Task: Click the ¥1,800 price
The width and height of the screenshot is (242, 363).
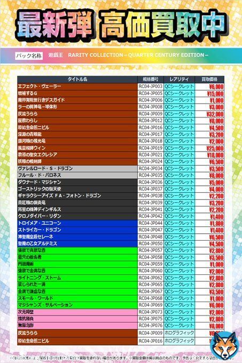Action: (x=217, y=223)
